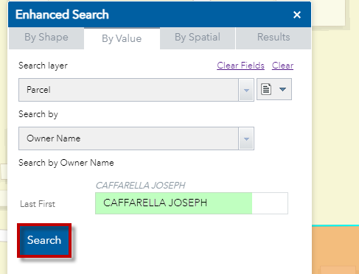The image size is (359, 274).
Task: Close the Enhanced Search panel
Action: click(297, 15)
